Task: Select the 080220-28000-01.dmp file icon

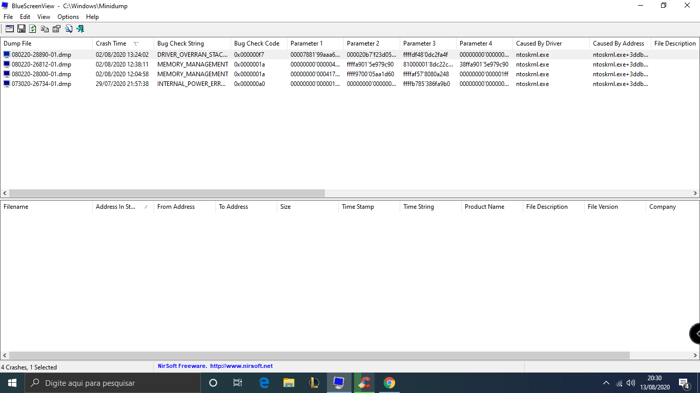Action: tap(7, 74)
